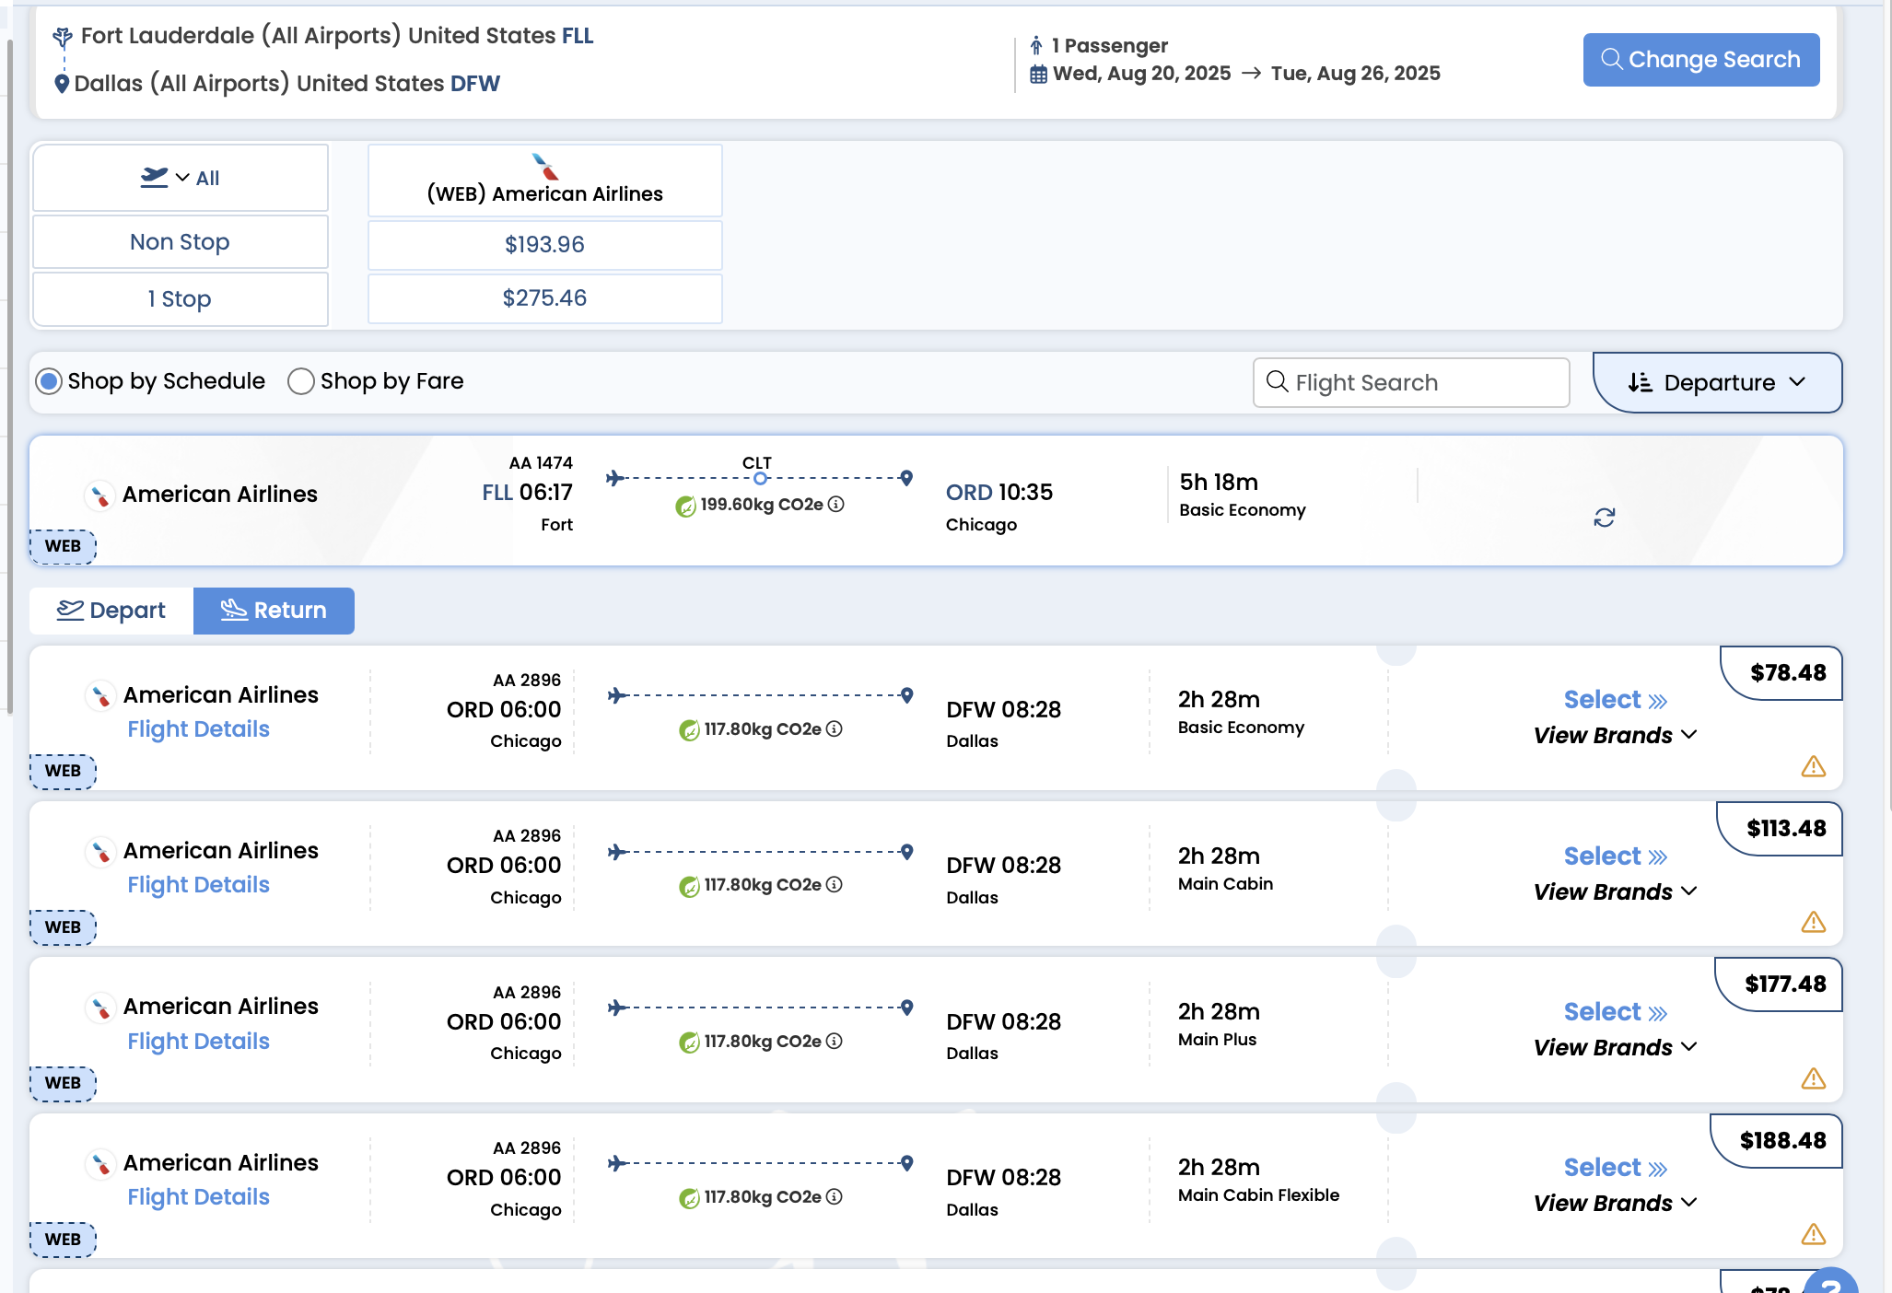This screenshot has height=1293, width=1892.
Task: Click the green leaf icon in Main Cabin Flexible row
Action: (x=689, y=1198)
